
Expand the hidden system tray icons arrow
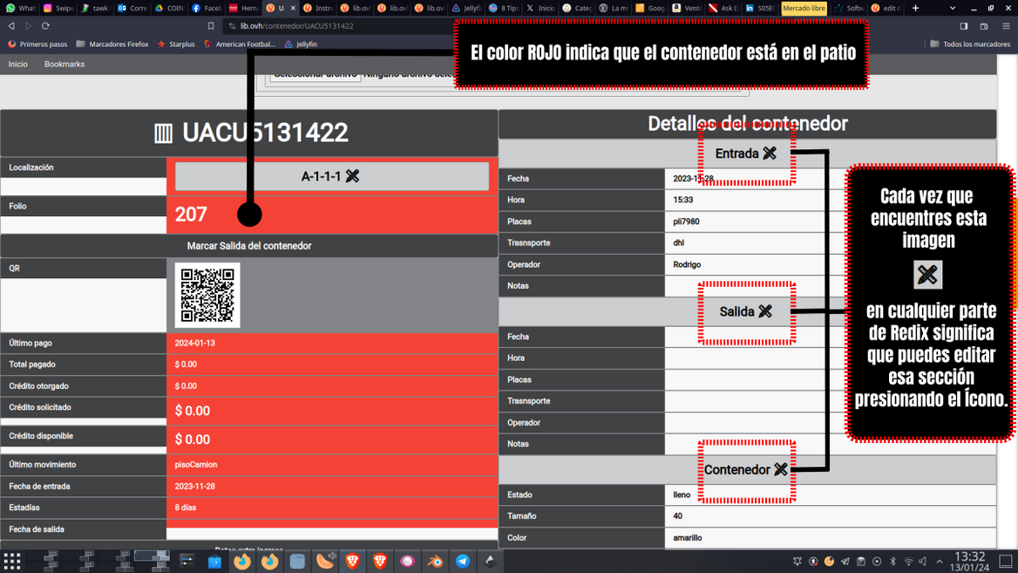click(940, 562)
